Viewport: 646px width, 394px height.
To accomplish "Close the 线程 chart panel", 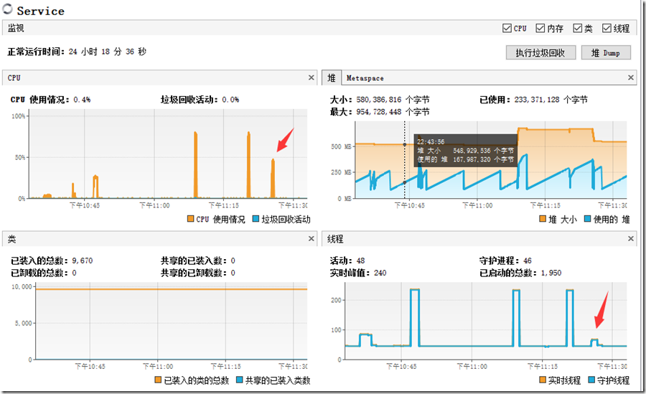I will point(631,239).
